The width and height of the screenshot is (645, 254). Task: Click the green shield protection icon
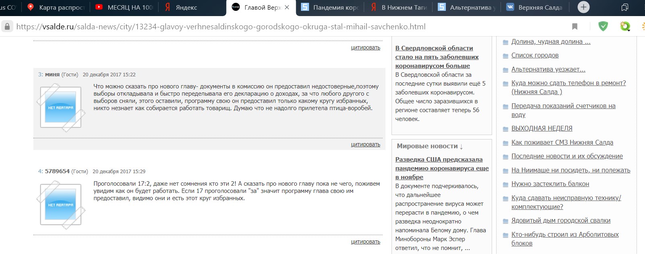[603, 27]
